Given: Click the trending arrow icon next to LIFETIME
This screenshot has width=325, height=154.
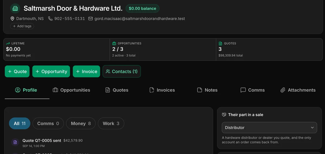Looking at the screenshot, I should pyautogui.click(x=8, y=43).
